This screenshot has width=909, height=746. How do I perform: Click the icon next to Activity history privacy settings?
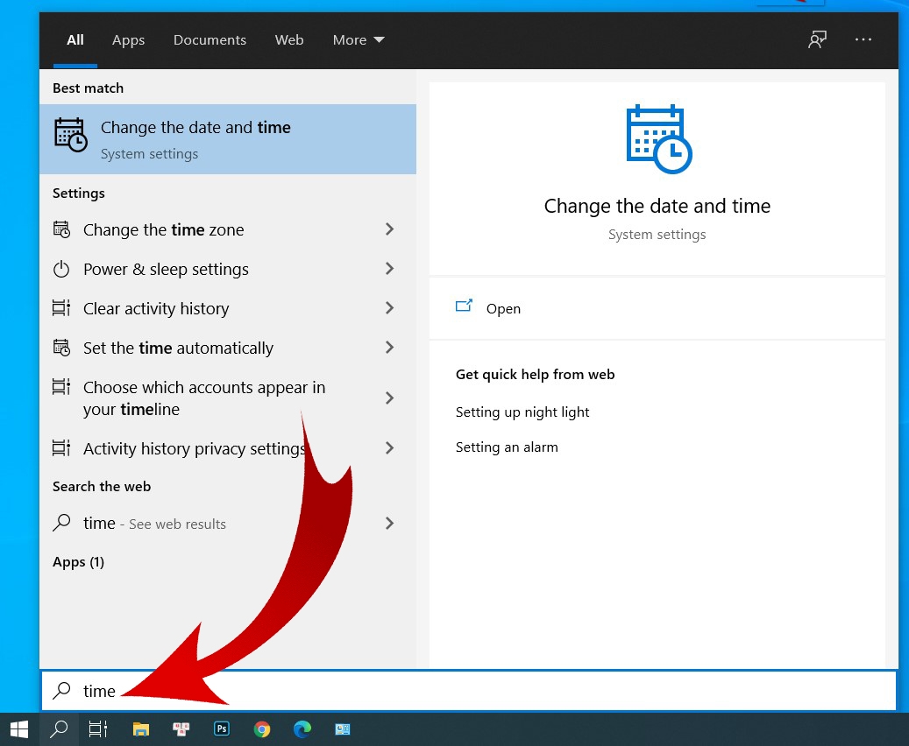coord(61,447)
